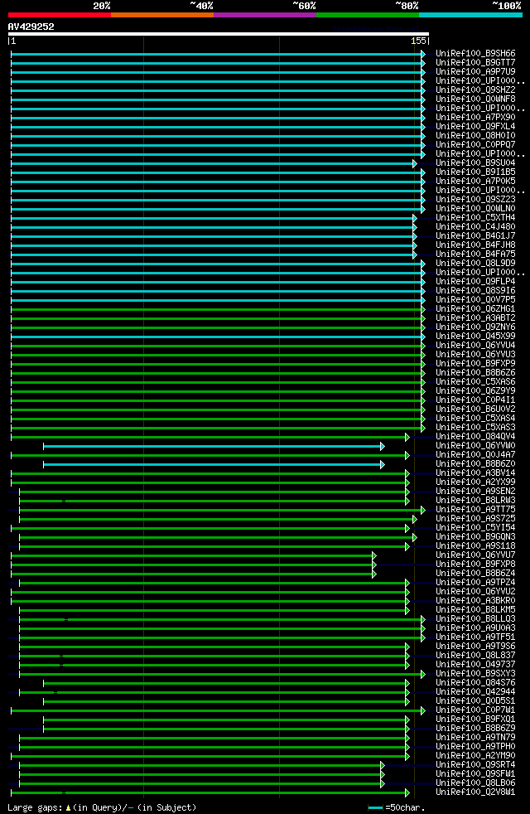Select the UniRef100_B4FJH8 label
The height and width of the screenshot is (814, 530).
tap(475, 245)
